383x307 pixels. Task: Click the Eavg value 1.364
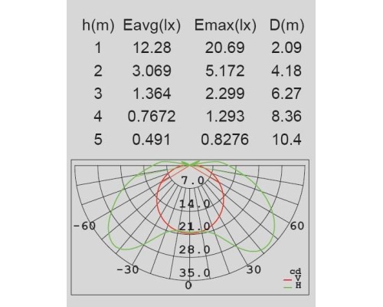[x=152, y=94]
